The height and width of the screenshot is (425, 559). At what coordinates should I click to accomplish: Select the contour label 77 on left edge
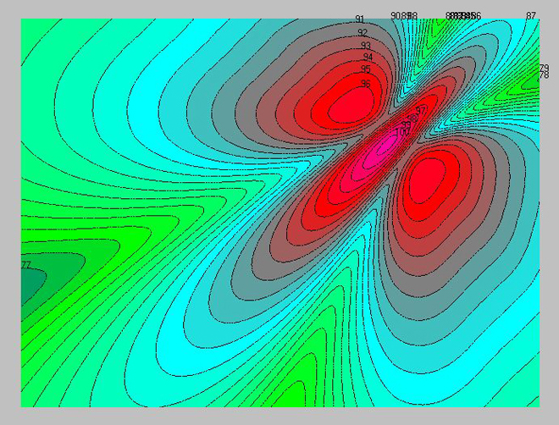pyautogui.click(x=26, y=265)
